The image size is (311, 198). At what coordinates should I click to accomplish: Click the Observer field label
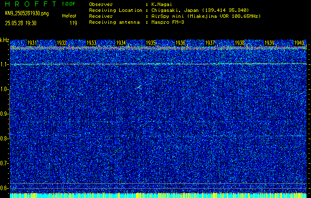101,4
